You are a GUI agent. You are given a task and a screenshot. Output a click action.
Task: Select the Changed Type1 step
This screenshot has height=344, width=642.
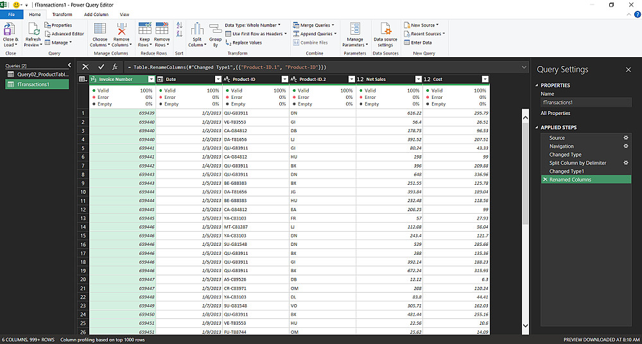(586, 171)
